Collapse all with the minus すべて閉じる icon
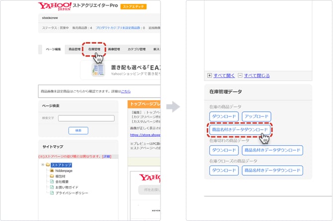The height and width of the screenshot is (221, 333). (x=240, y=76)
